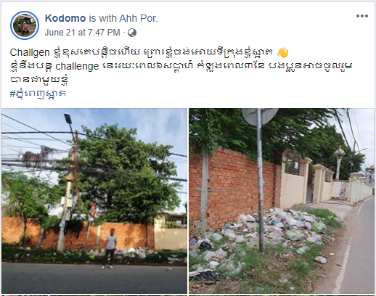Open the left photo with the man standing
The image size is (376, 296).
[94, 201]
